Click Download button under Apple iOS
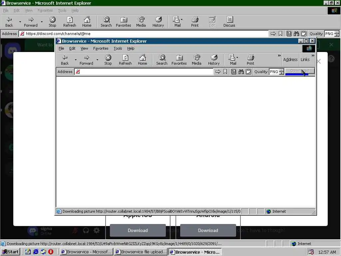 (138, 230)
